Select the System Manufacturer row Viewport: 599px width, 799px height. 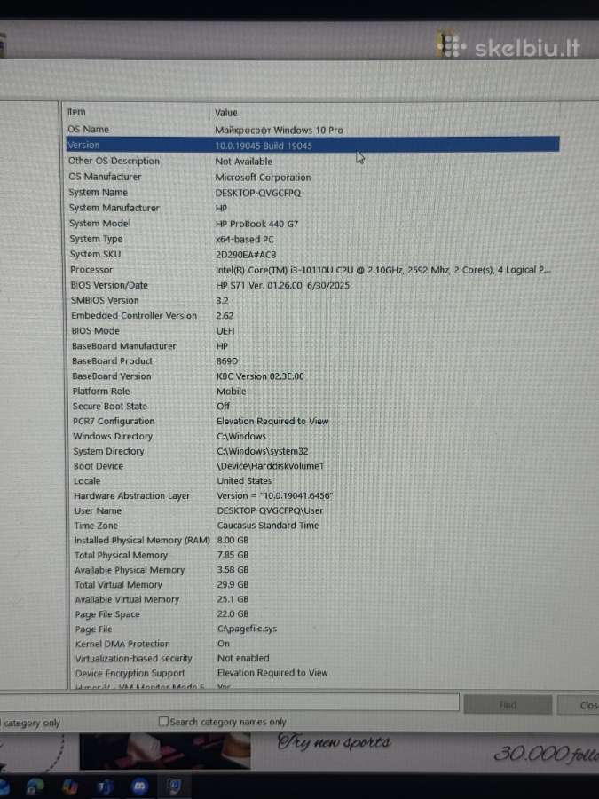[x=312, y=208]
